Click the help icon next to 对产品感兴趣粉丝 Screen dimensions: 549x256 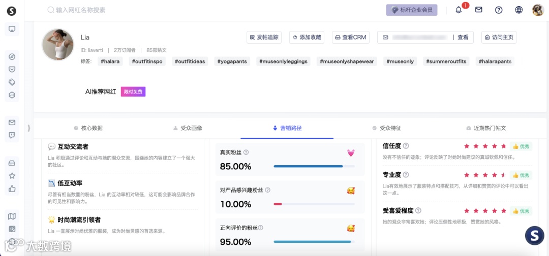coord(268,190)
